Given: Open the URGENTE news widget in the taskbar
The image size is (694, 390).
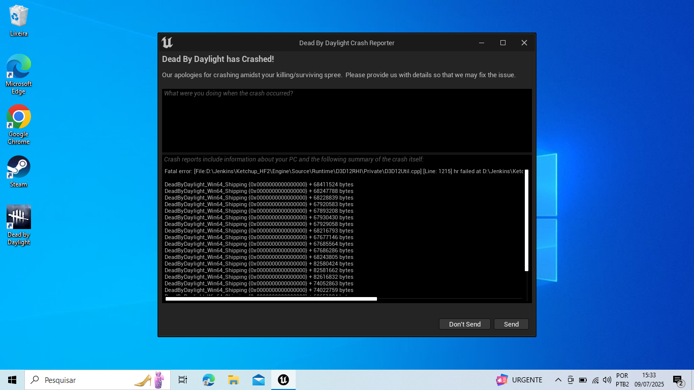Looking at the screenshot, I should 519,380.
